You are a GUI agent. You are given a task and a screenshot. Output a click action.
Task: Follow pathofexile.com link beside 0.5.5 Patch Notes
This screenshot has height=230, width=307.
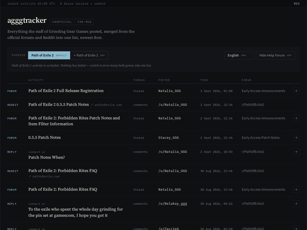click(x=106, y=105)
